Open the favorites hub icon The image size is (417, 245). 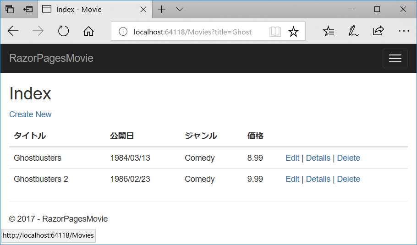[x=329, y=31]
